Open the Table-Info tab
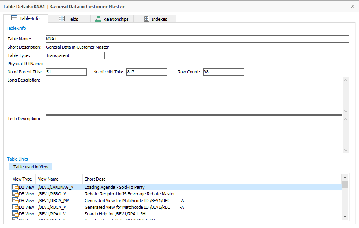 point(26,18)
